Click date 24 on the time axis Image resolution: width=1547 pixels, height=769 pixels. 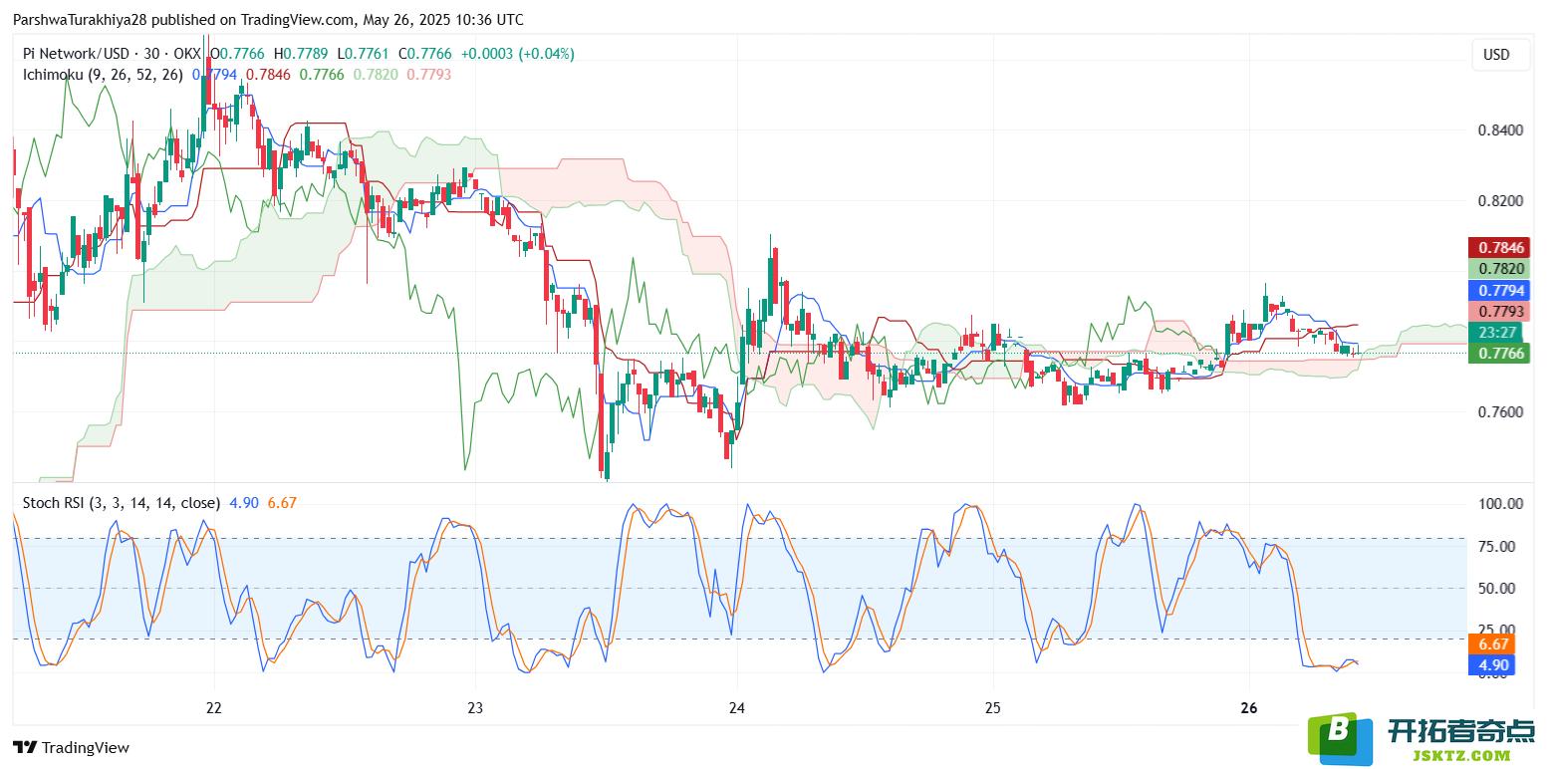point(736,708)
